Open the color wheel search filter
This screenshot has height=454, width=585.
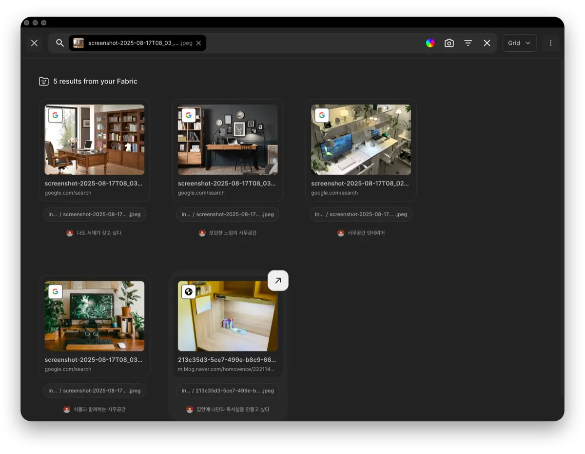coord(430,43)
